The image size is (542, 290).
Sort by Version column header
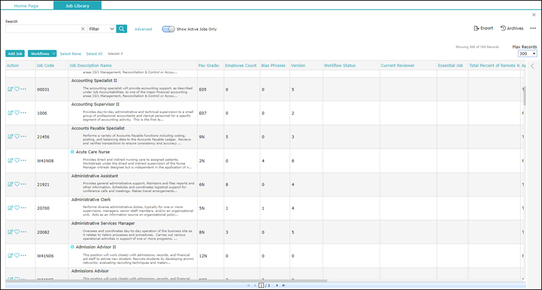pyautogui.click(x=298, y=66)
